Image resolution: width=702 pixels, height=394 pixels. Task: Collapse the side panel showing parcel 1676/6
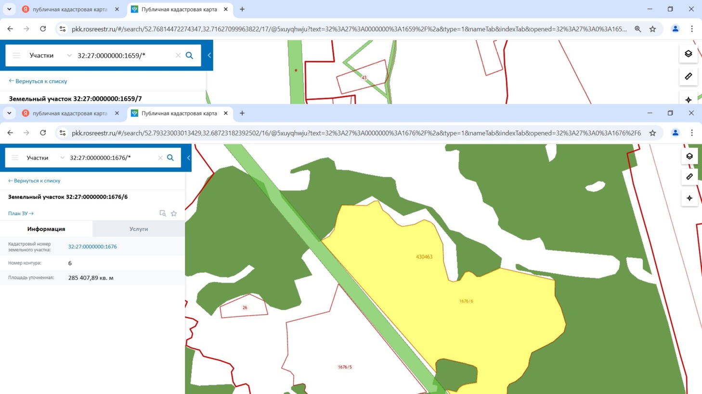tap(188, 158)
